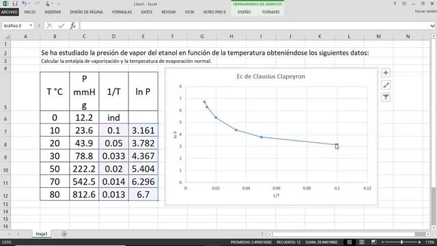Click the Name Box showing Gráfico 2
The image size is (437, 246).
pos(15,26)
